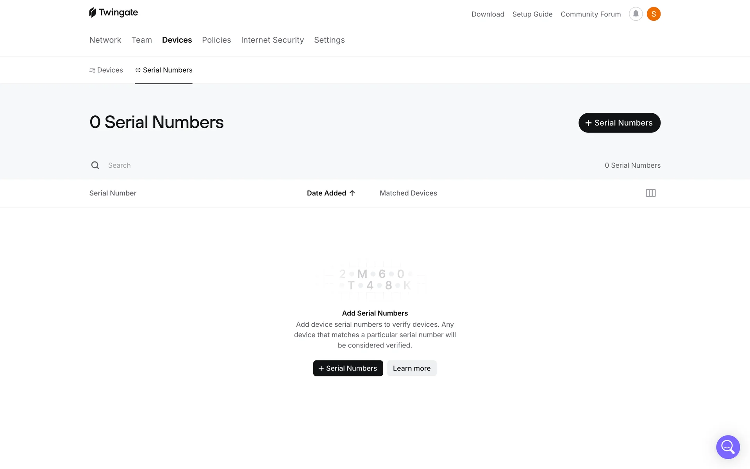Open the Download link
750x469 pixels.
tap(487, 14)
